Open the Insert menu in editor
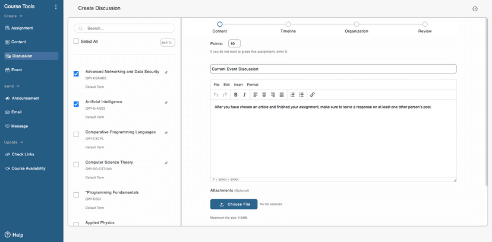 point(238,85)
